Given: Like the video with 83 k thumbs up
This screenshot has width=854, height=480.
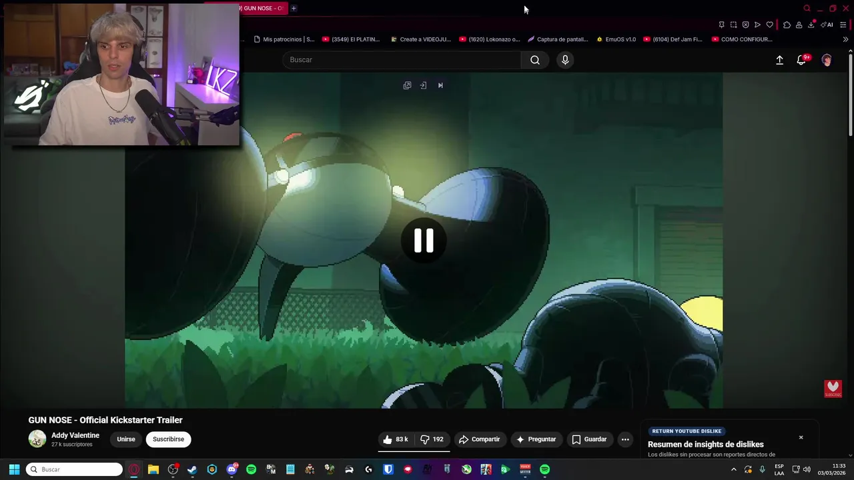Looking at the screenshot, I should 396,439.
